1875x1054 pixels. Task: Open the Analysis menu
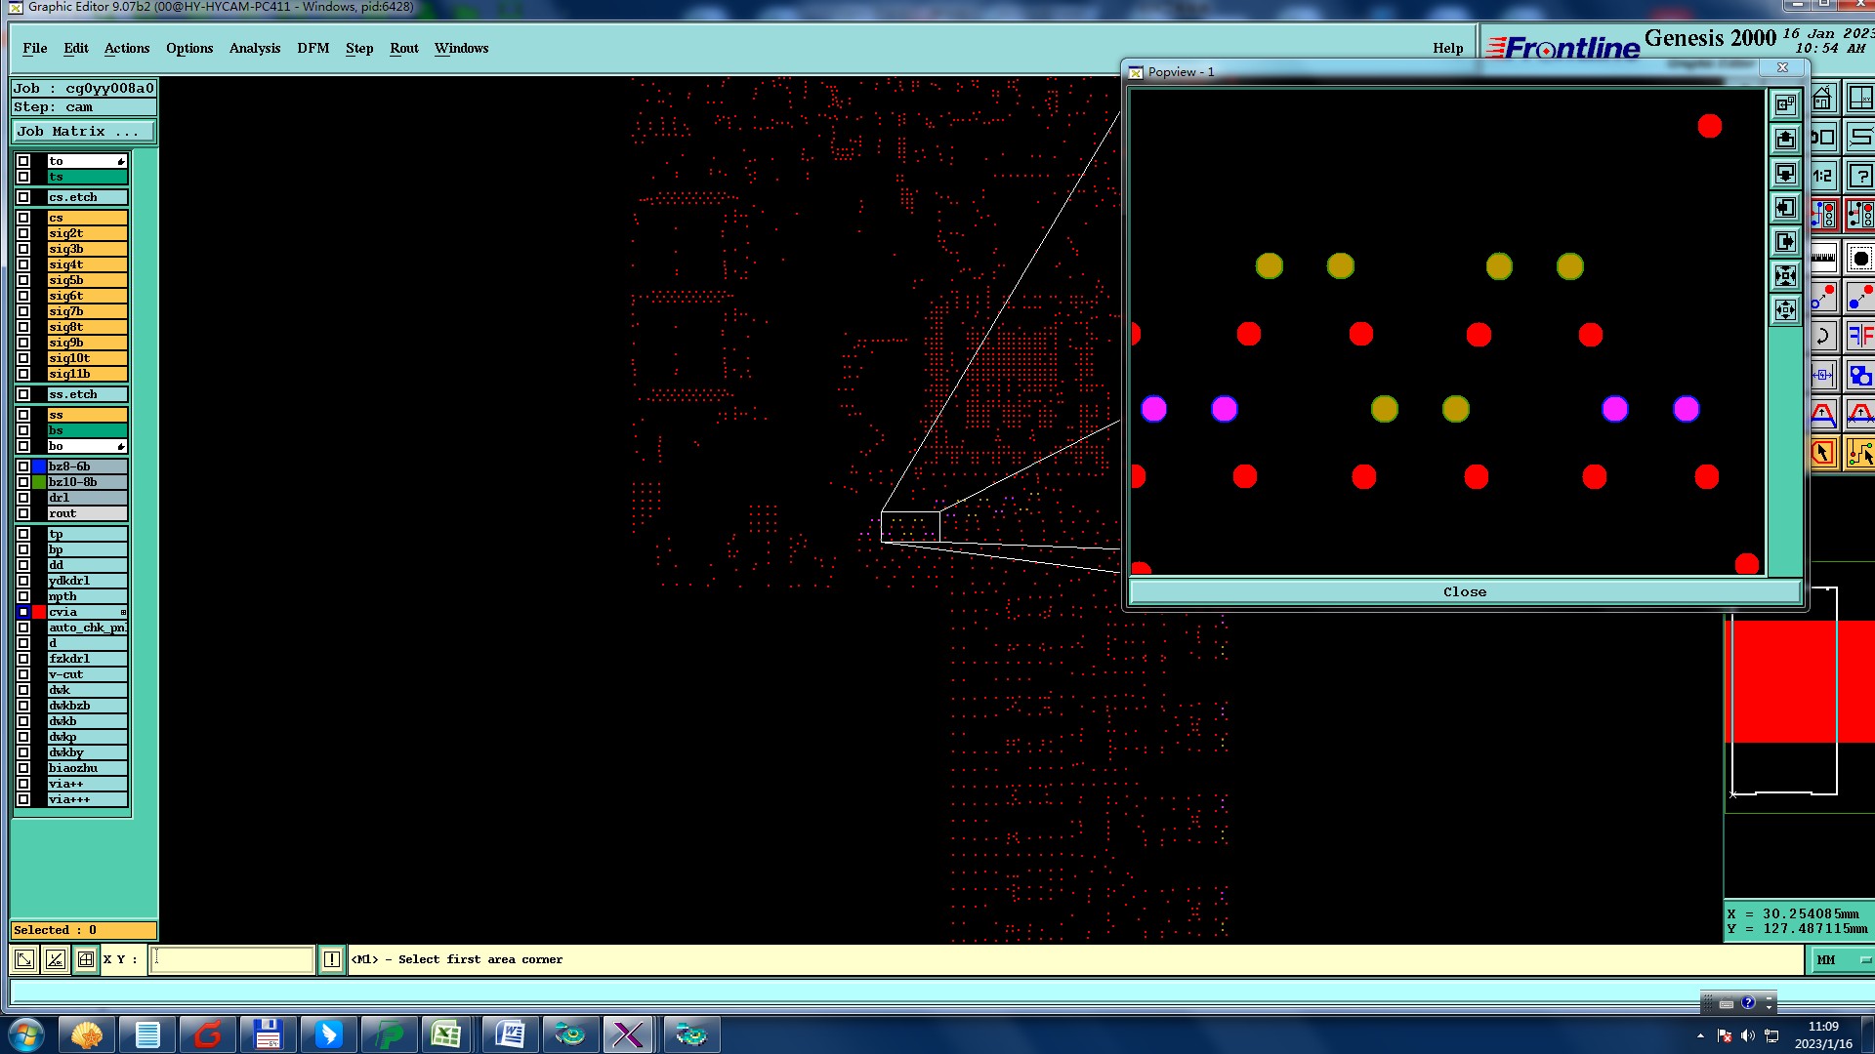tap(254, 48)
